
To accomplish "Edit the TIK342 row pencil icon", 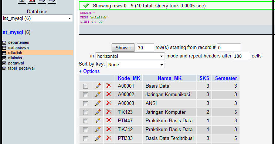I will 98,130.
